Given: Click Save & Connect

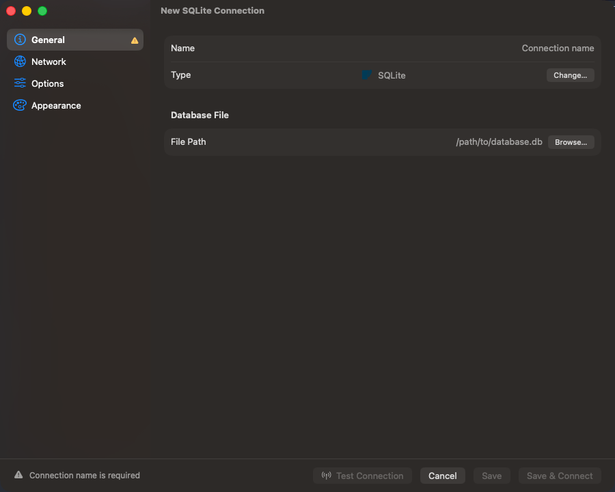Looking at the screenshot, I should pyautogui.click(x=560, y=476).
